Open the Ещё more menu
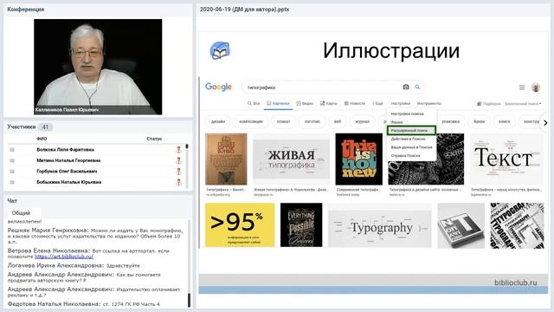This screenshot has height=312, width=554. (377, 104)
